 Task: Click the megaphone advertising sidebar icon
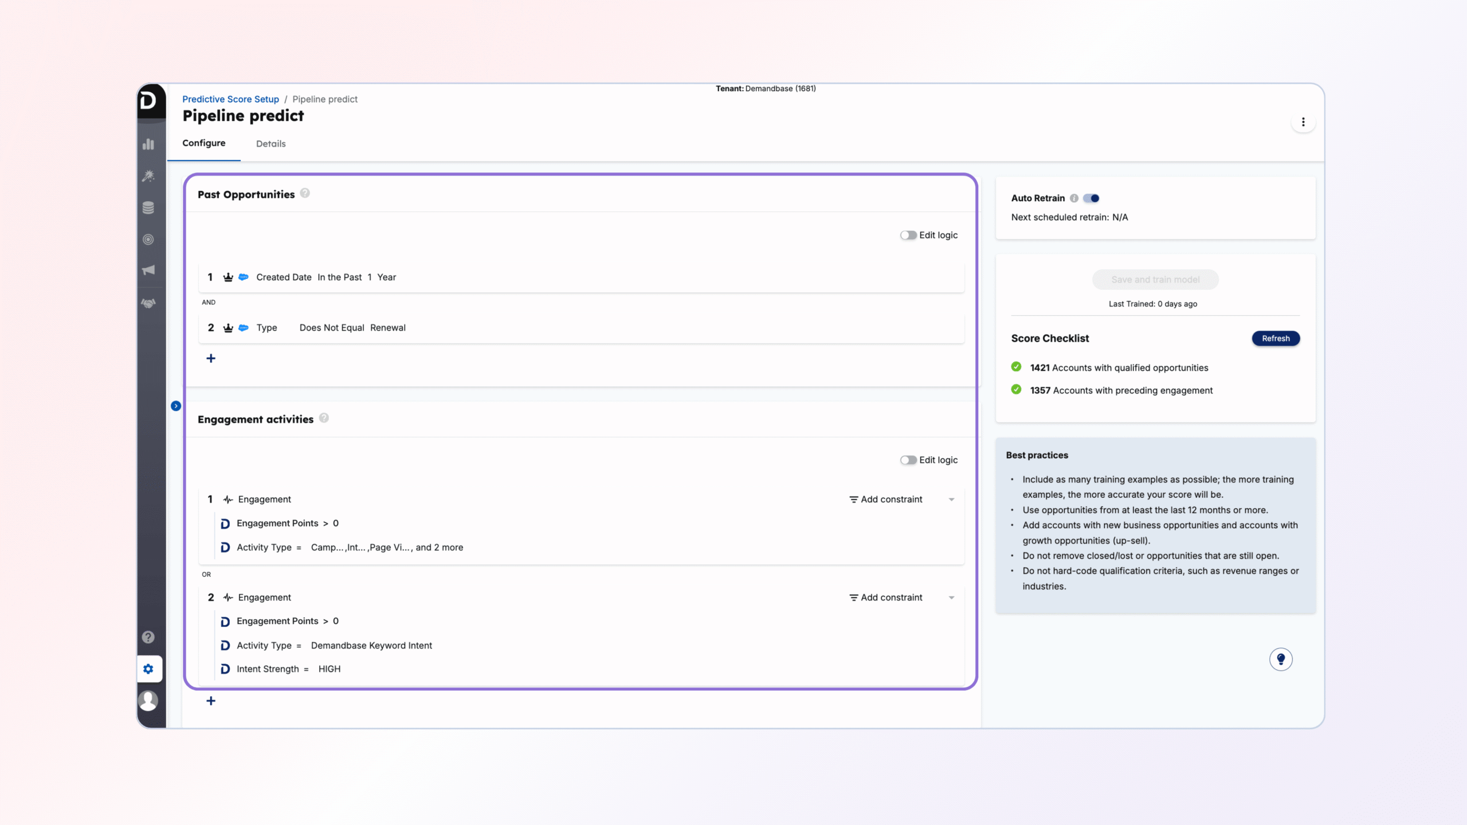click(x=148, y=270)
